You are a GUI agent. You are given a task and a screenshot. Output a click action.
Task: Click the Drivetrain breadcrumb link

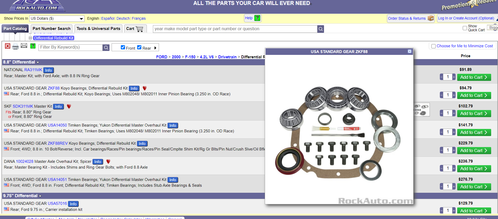coord(227,57)
